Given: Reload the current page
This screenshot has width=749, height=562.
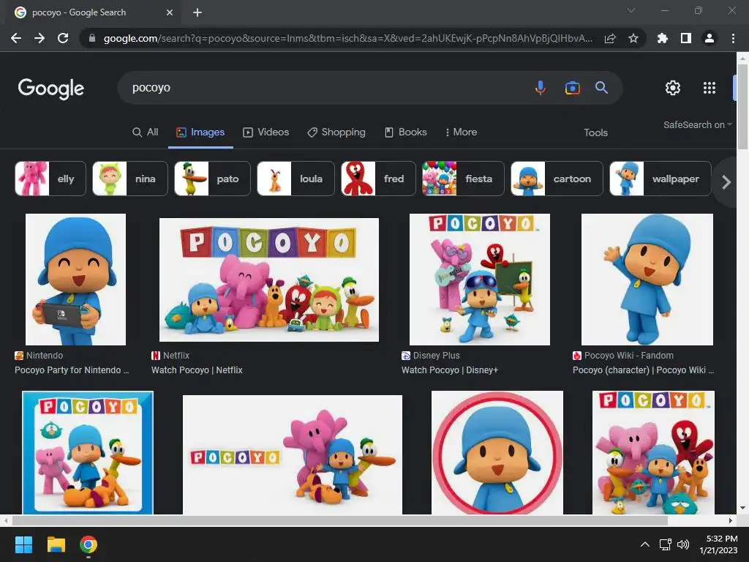Looking at the screenshot, I should 63,38.
